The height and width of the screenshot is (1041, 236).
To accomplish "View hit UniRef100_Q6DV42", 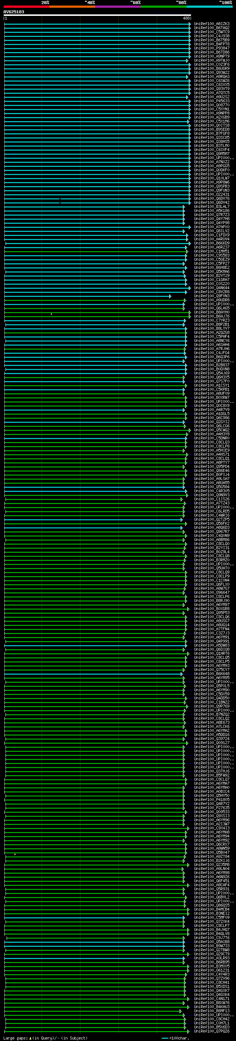I will (212, 202).
